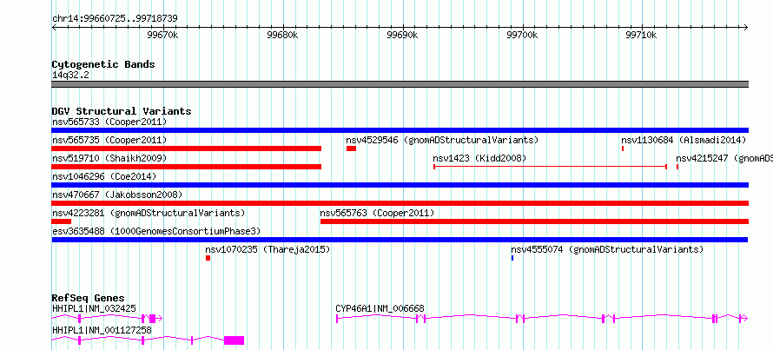Click the HHIPL1|NM_001127258 gene label

102,330
